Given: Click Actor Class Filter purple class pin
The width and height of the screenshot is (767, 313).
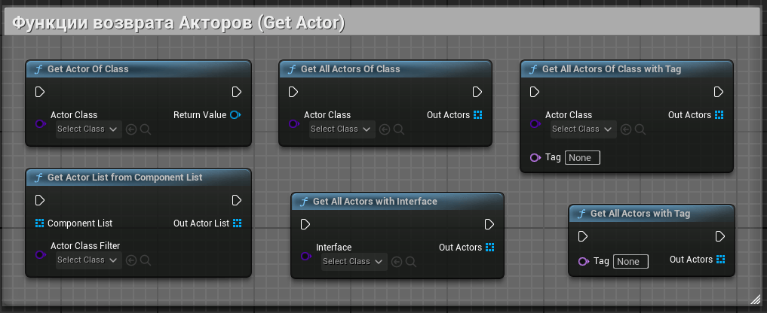Looking at the screenshot, I should [x=40, y=254].
